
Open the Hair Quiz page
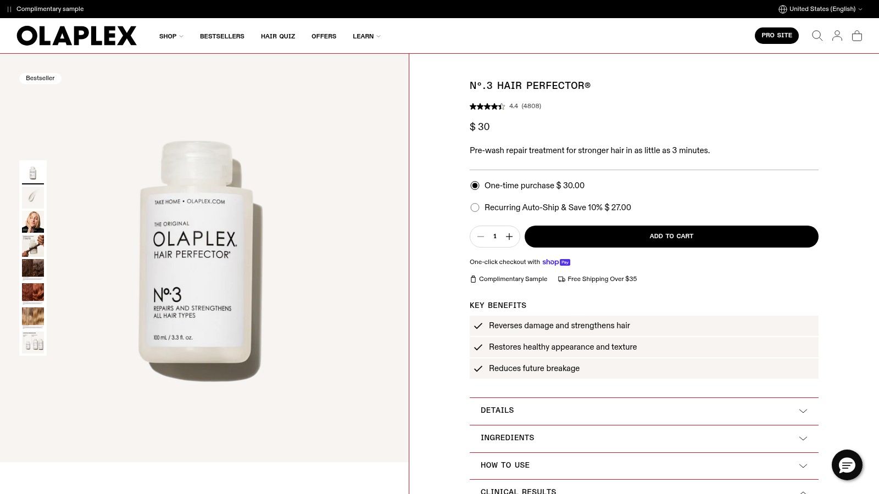pyautogui.click(x=278, y=36)
